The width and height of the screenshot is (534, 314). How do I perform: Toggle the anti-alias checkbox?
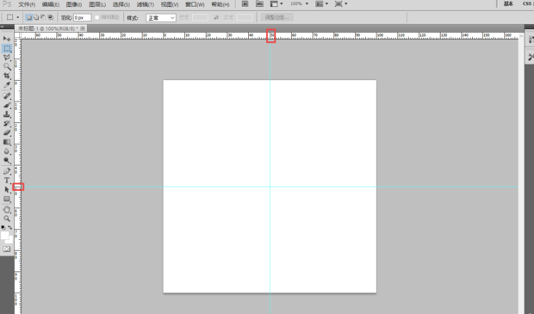[x=96, y=17]
